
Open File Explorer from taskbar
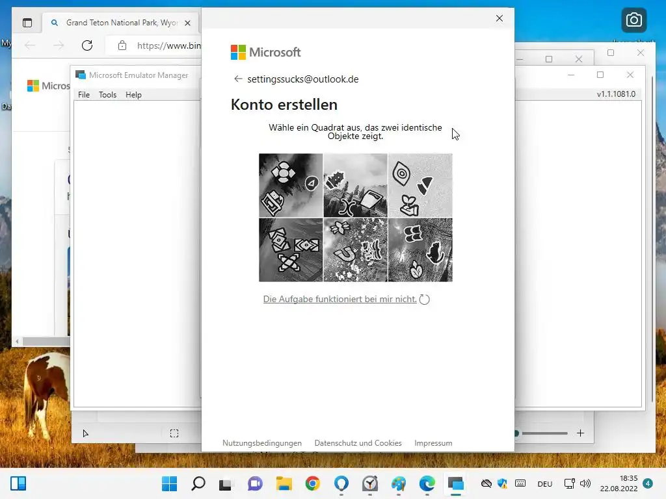284,483
